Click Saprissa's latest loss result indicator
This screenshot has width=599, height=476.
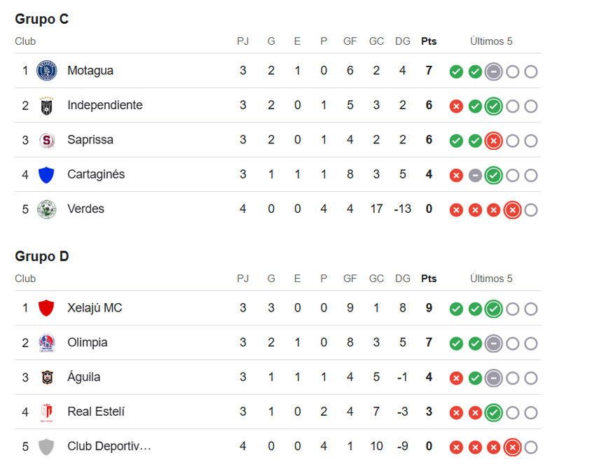click(x=493, y=141)
